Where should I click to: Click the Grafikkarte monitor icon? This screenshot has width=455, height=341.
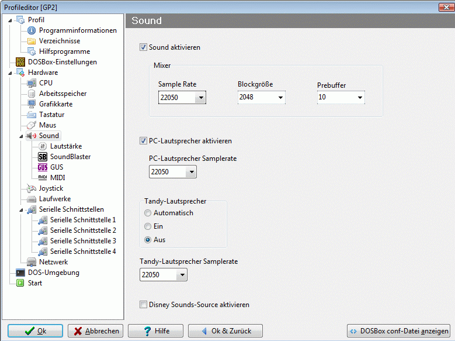32,104
